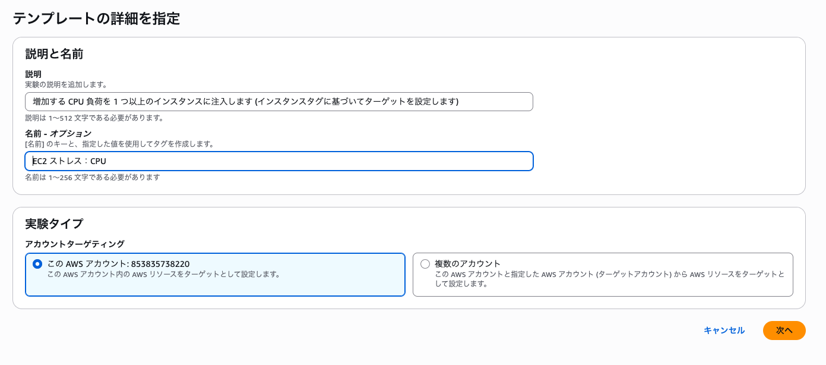Focus the 名前 field containing EC2 ストレス:CPU
Viewport: 826px width, 365px height.
[x=279, y=161]
